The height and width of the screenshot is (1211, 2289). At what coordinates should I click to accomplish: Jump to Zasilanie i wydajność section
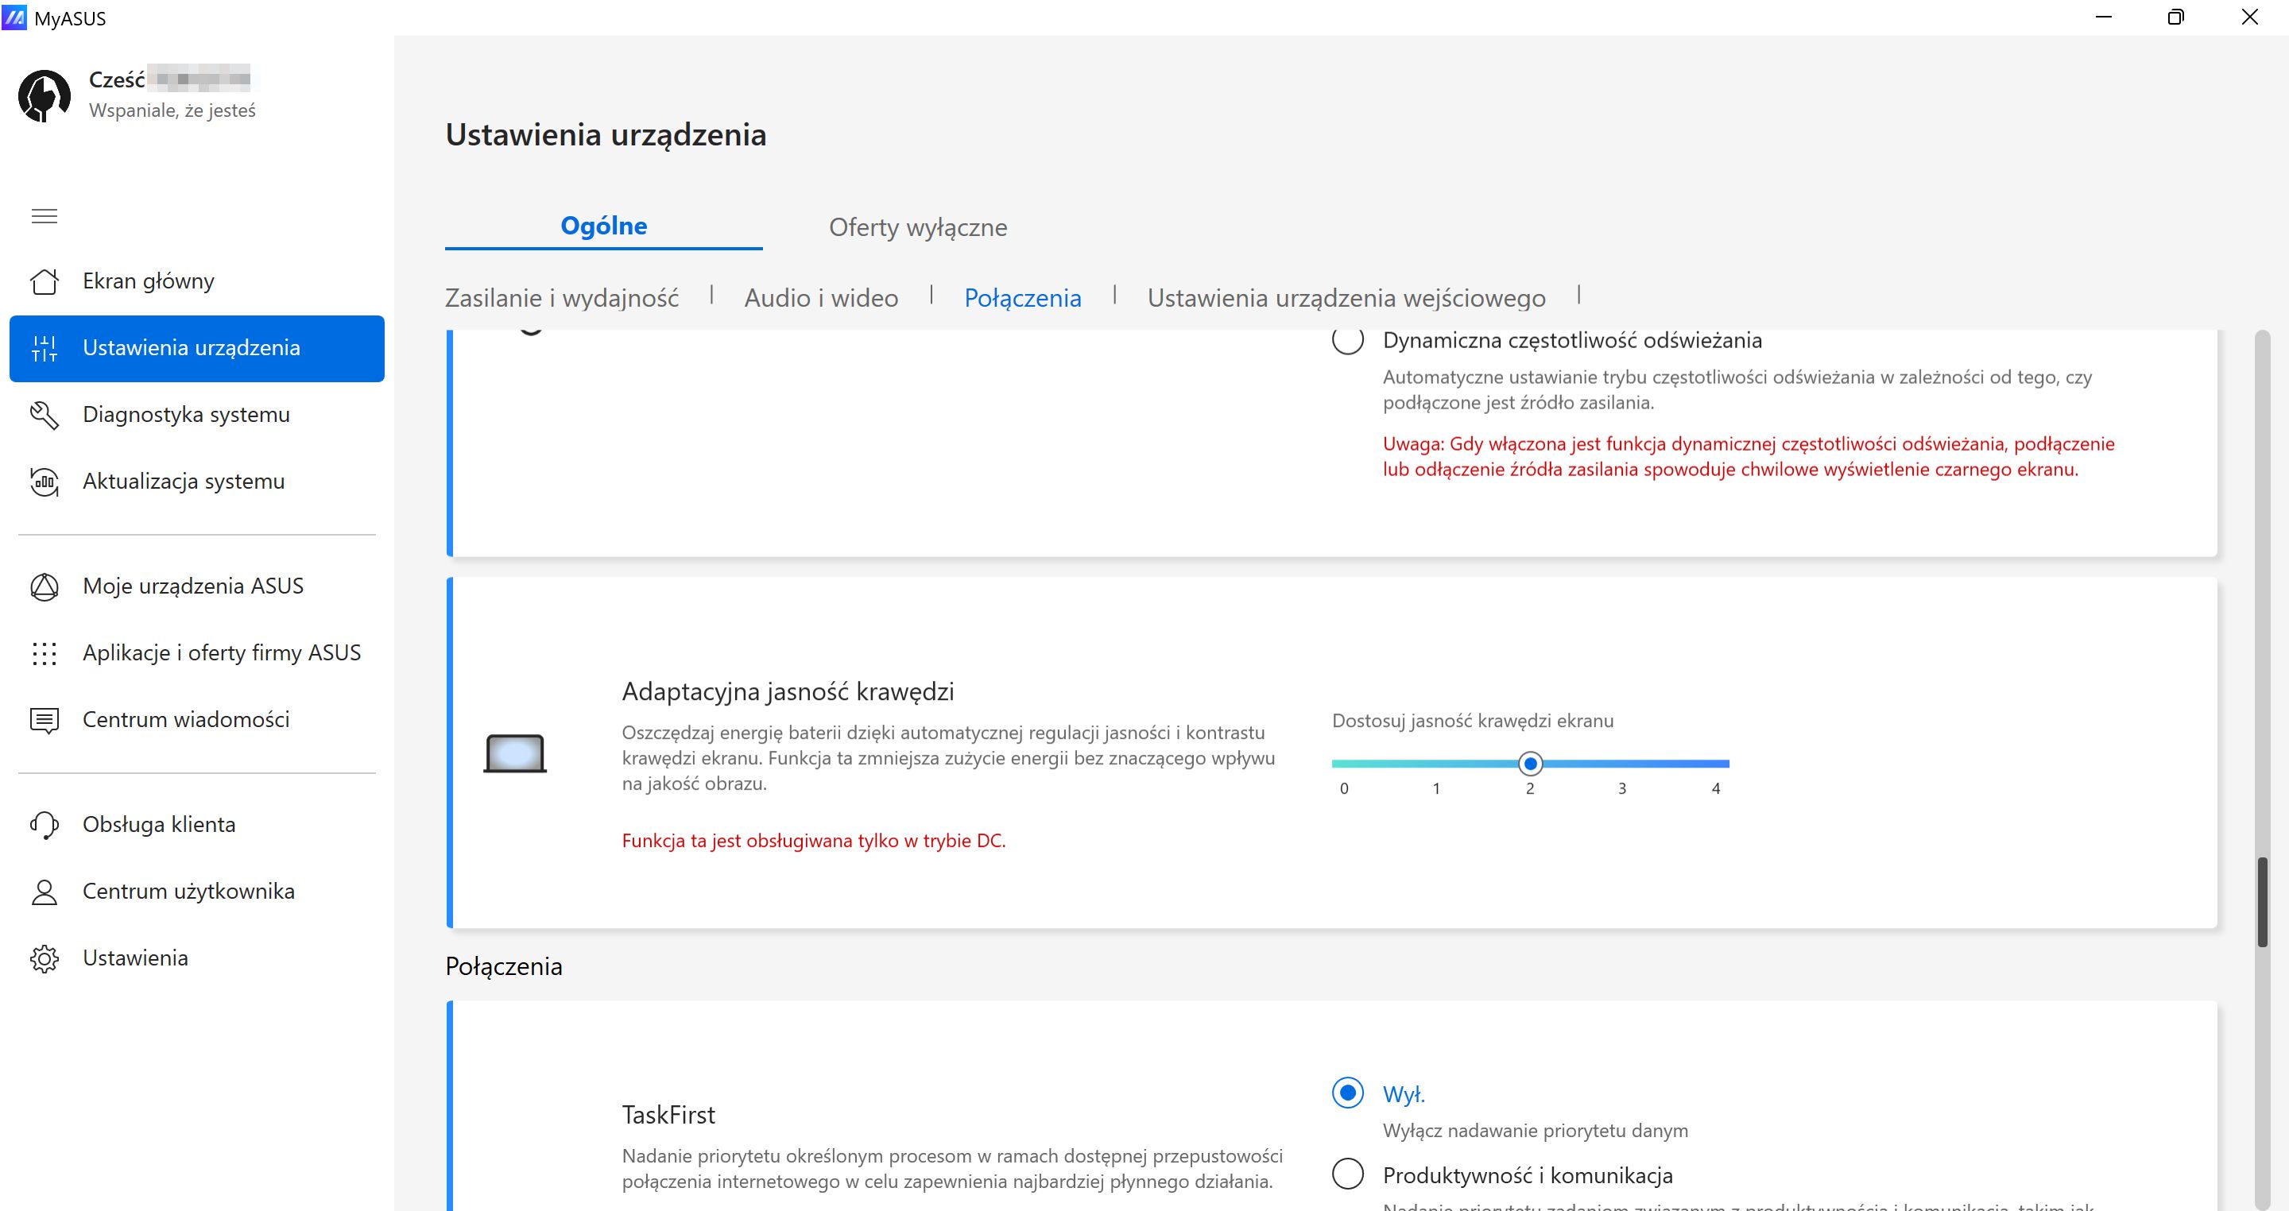click(562, 298)
